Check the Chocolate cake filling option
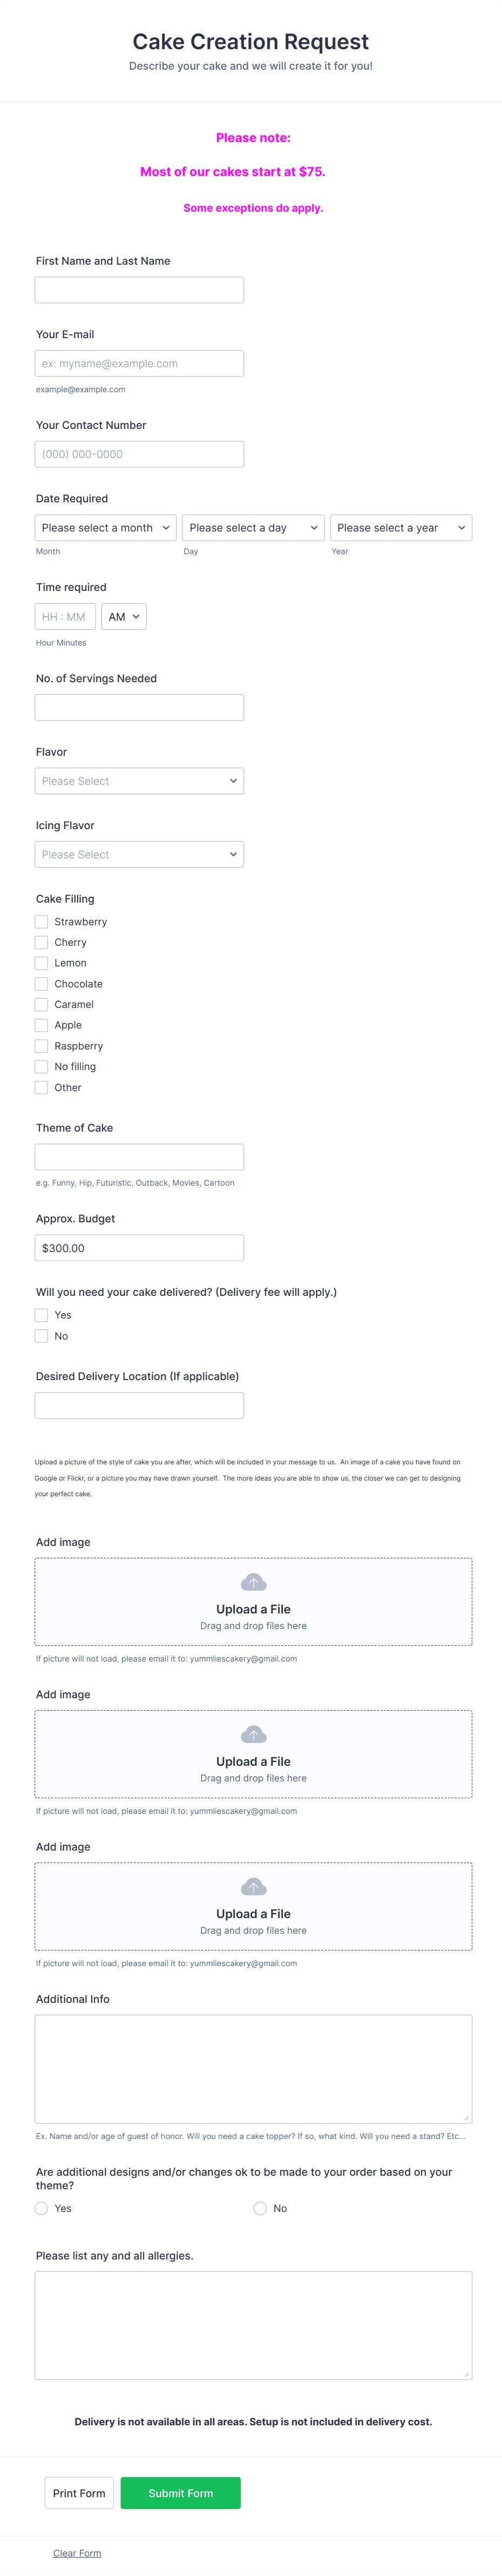 point(41,983)
